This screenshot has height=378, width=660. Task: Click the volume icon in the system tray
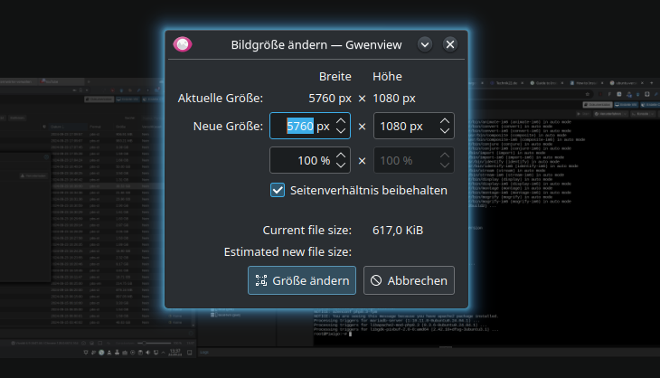[x=147, y=353]
